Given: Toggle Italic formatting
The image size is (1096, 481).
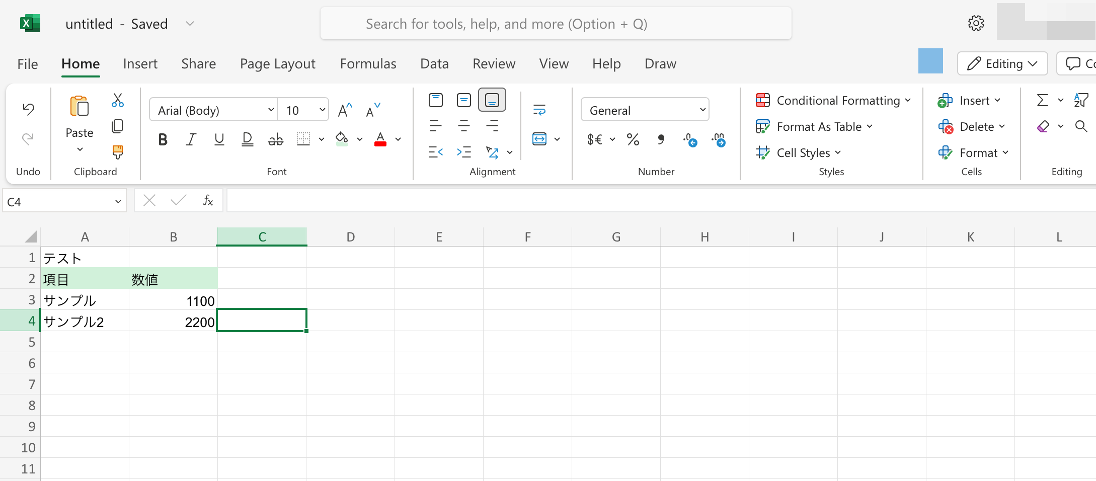Looking at the screenshot, I should (191, 139).
